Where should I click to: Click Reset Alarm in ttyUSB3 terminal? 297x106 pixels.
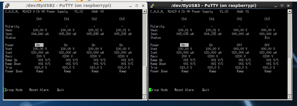pos(184,90)
